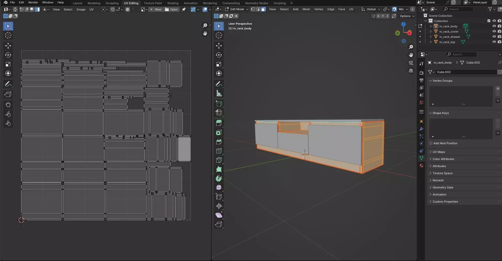Expand the tv_rack_drawer tree item

pos(431,37)
